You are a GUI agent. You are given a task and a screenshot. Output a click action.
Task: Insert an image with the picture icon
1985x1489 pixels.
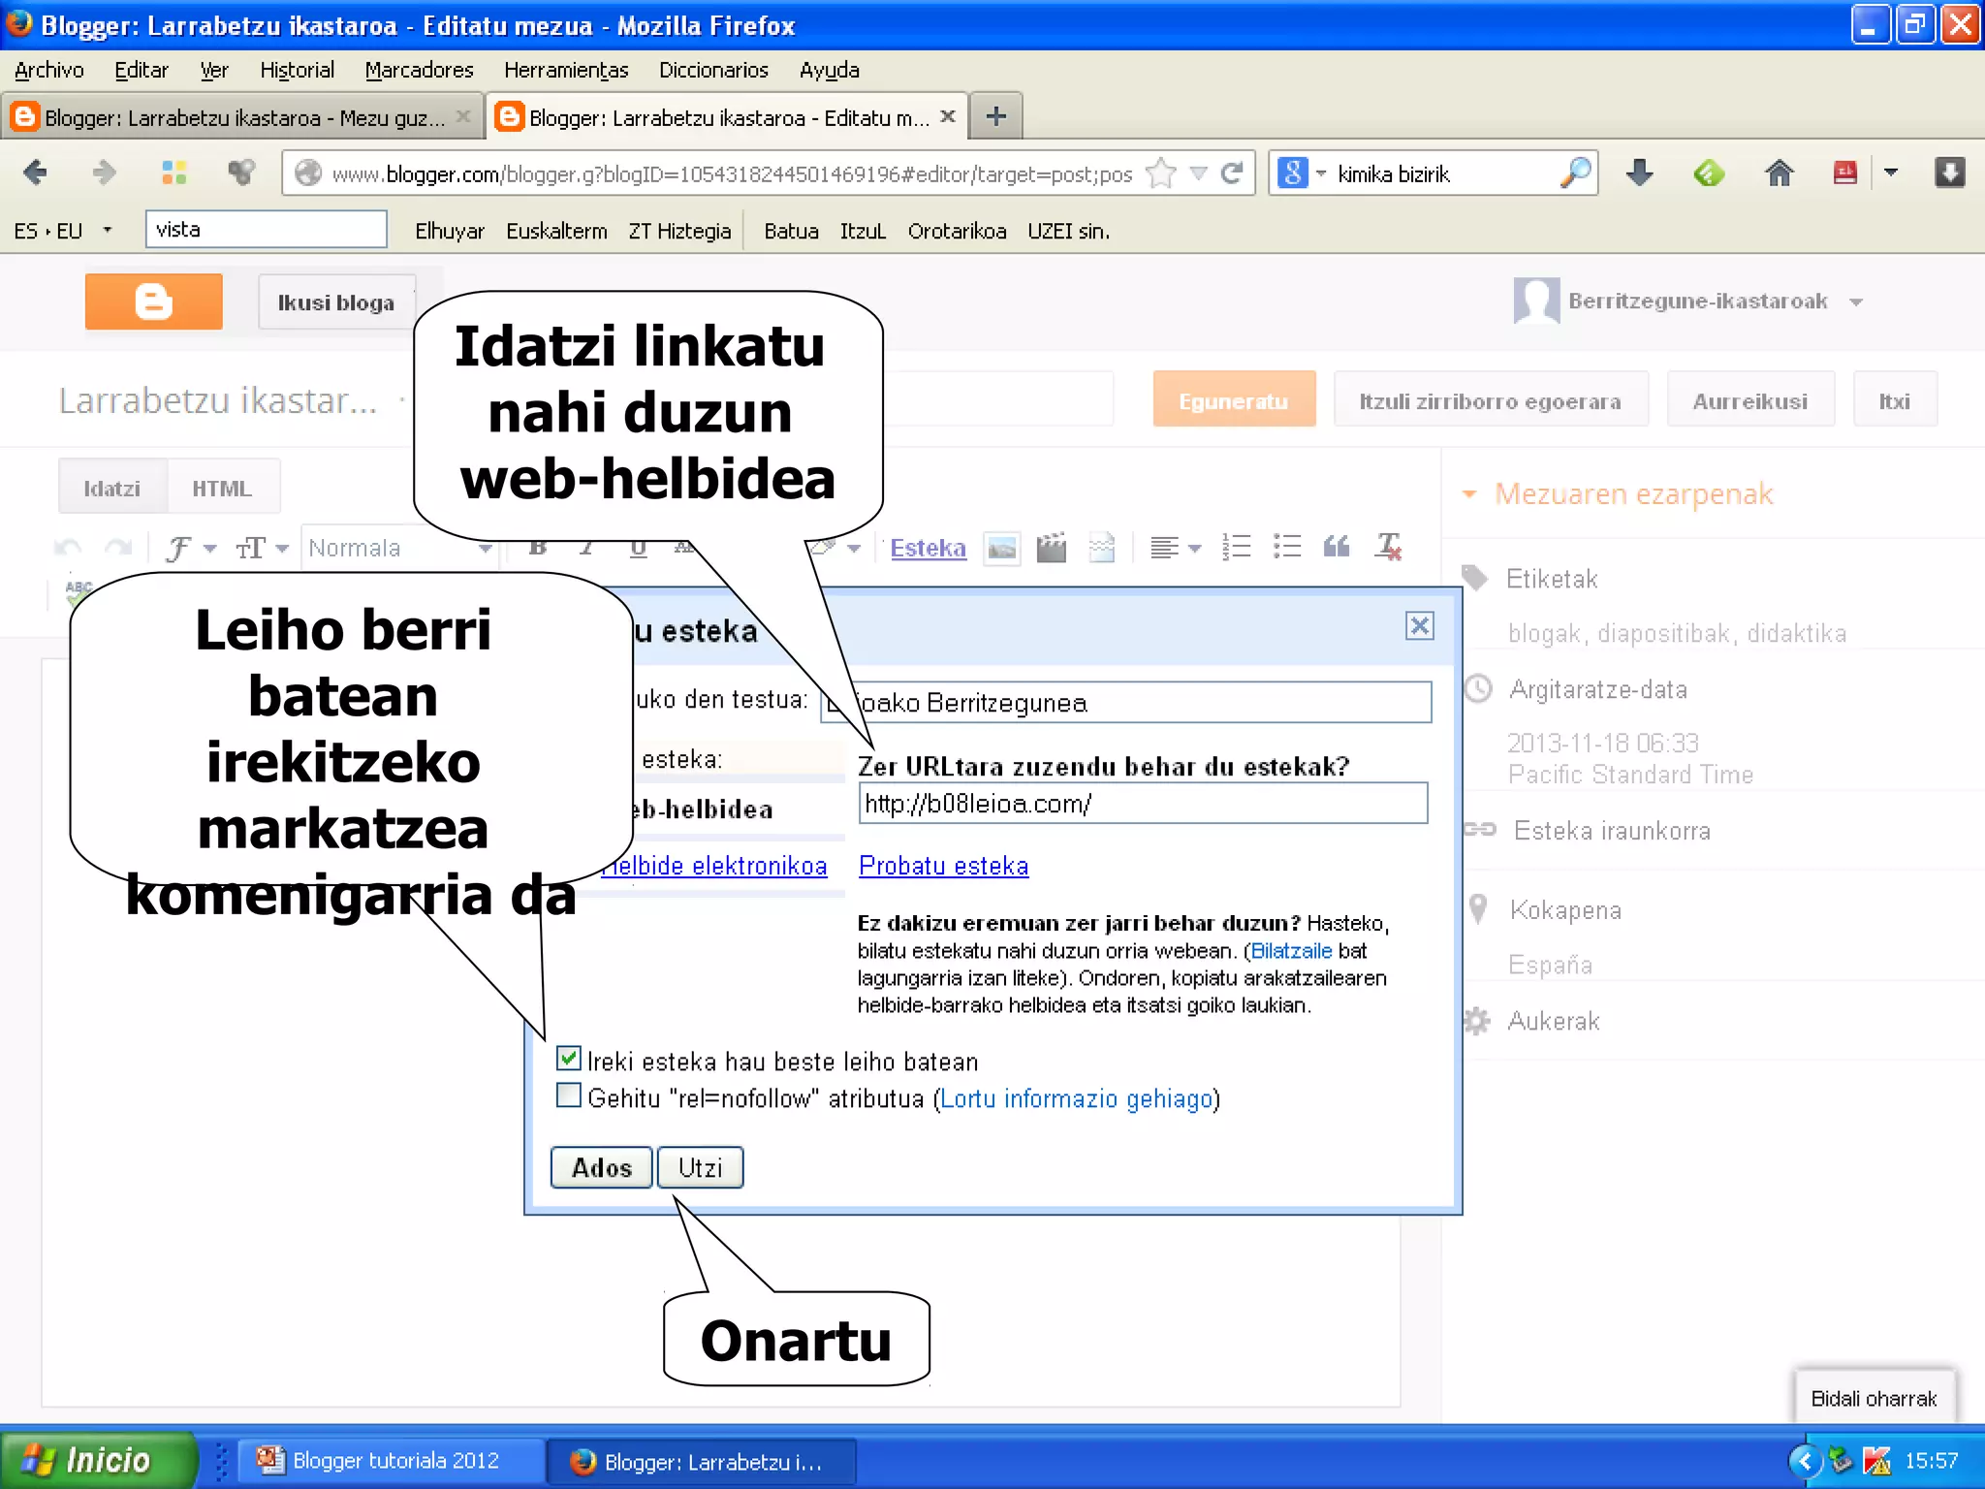point(1001,549)
